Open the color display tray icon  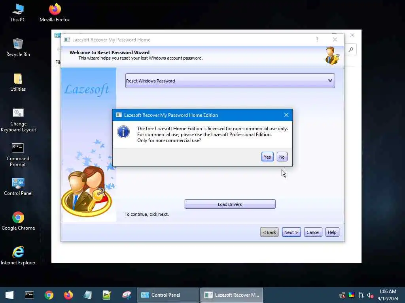click(352, 295)
